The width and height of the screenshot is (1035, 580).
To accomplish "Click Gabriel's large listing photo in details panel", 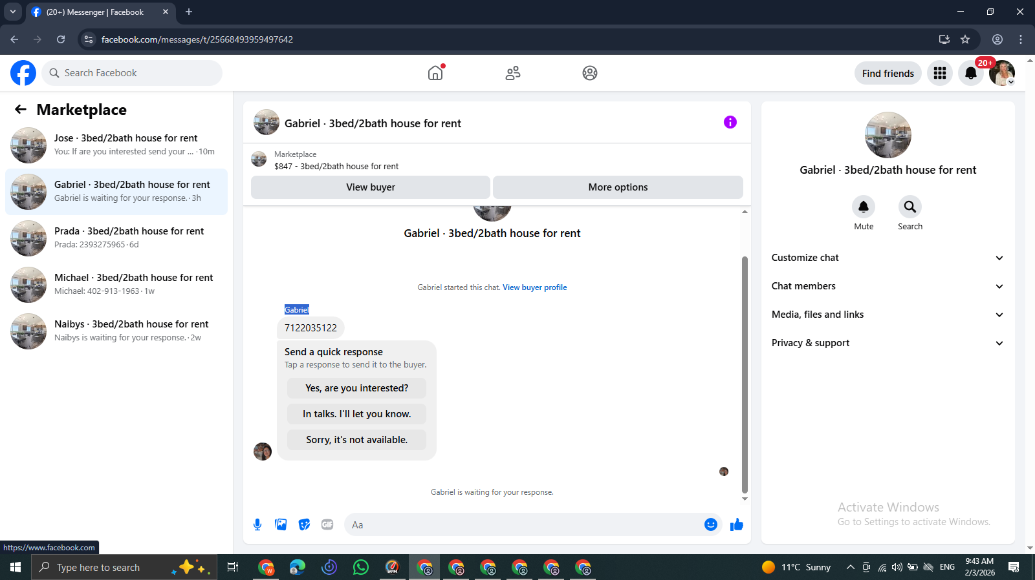I will pos(888,135).
